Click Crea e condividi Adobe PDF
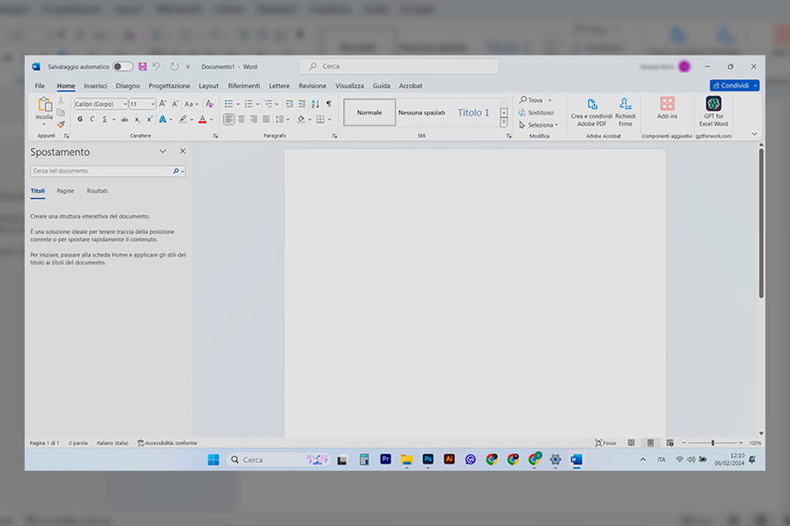The image size is (790, 526). click(592, 104)
